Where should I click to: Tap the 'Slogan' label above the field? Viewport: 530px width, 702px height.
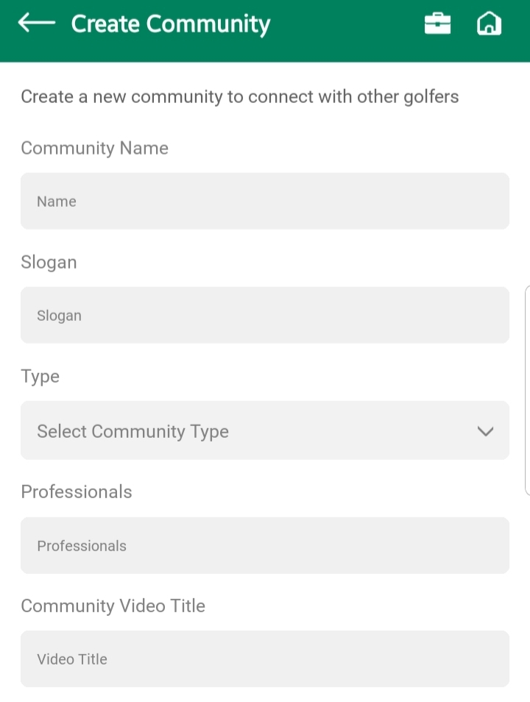coord(49,262)
